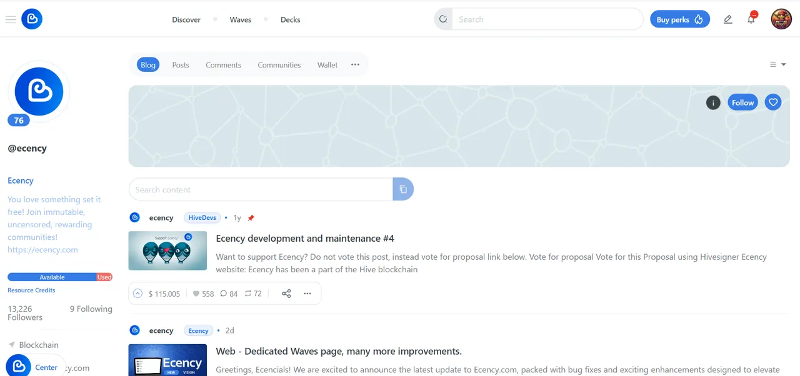Click the Ecency community tag on second post
Screen dimensions: 800x376
[198, 331]
